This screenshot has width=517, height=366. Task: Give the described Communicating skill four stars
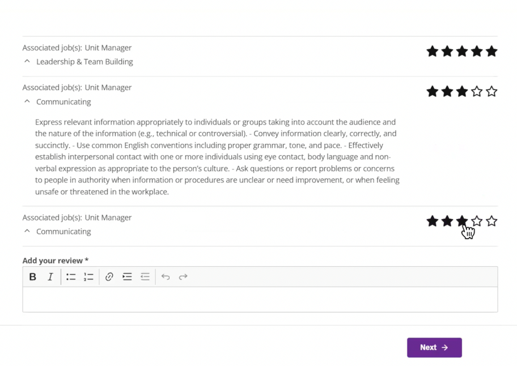477,91
